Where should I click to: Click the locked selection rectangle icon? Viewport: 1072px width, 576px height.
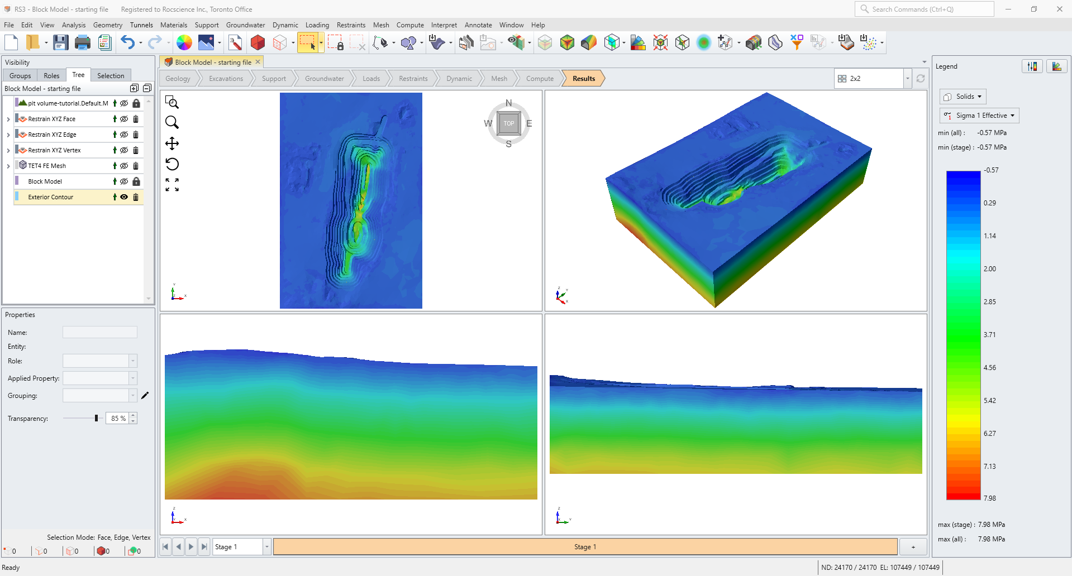pyautogui.click(x=336, y=42)
